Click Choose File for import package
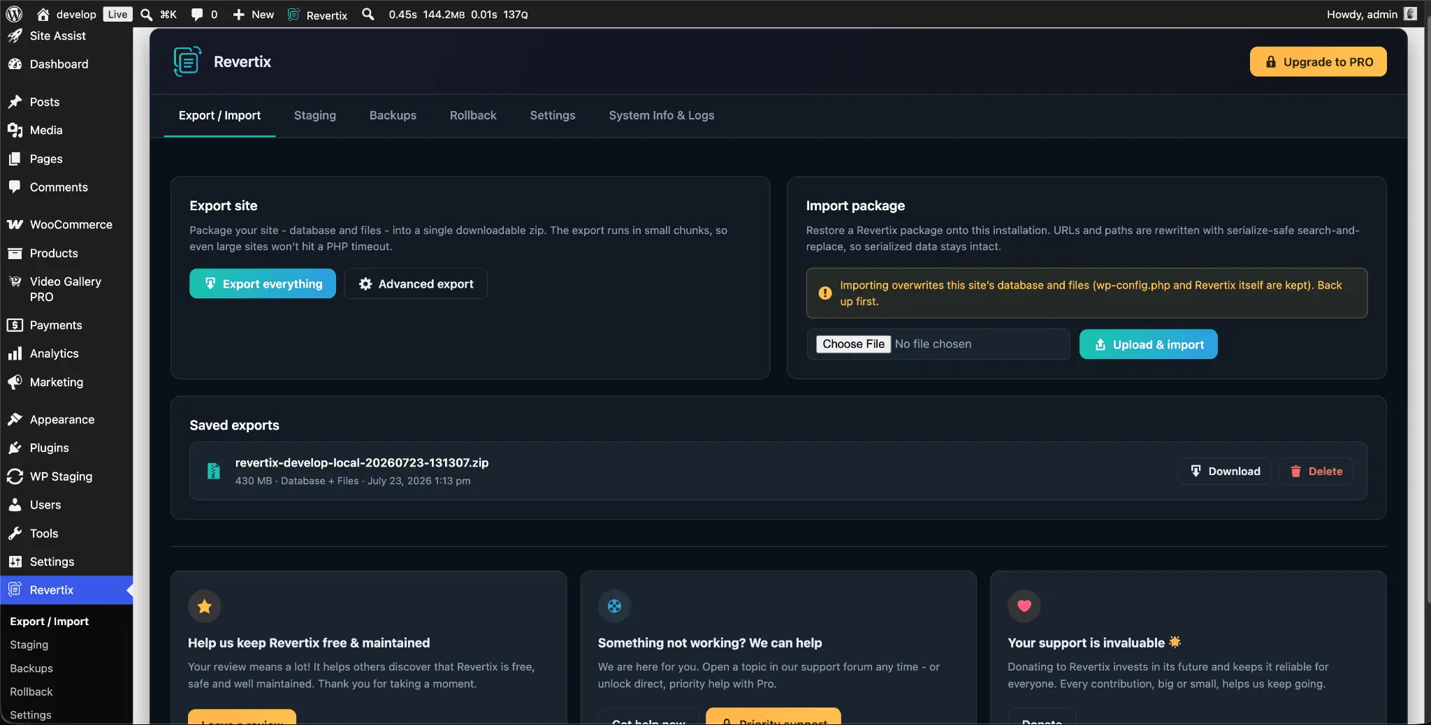The image size is (1431, 725). pyautogui.click(x=853, y=344)
